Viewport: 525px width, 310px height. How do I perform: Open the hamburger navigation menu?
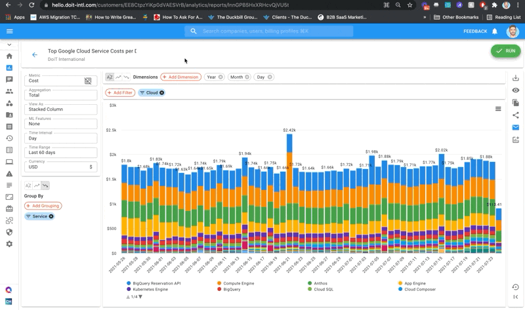pos(9,31)
